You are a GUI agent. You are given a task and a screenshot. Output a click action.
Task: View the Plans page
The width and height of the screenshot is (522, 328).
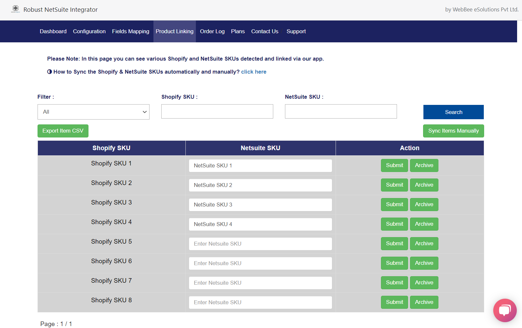(238, 31)
